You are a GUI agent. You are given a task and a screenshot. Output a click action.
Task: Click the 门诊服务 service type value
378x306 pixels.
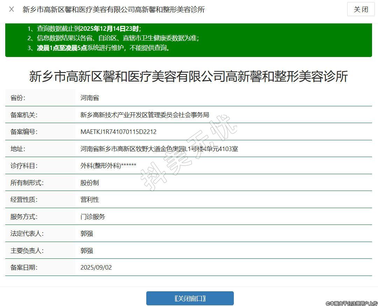pyautogui.click(x=93, y=217)
